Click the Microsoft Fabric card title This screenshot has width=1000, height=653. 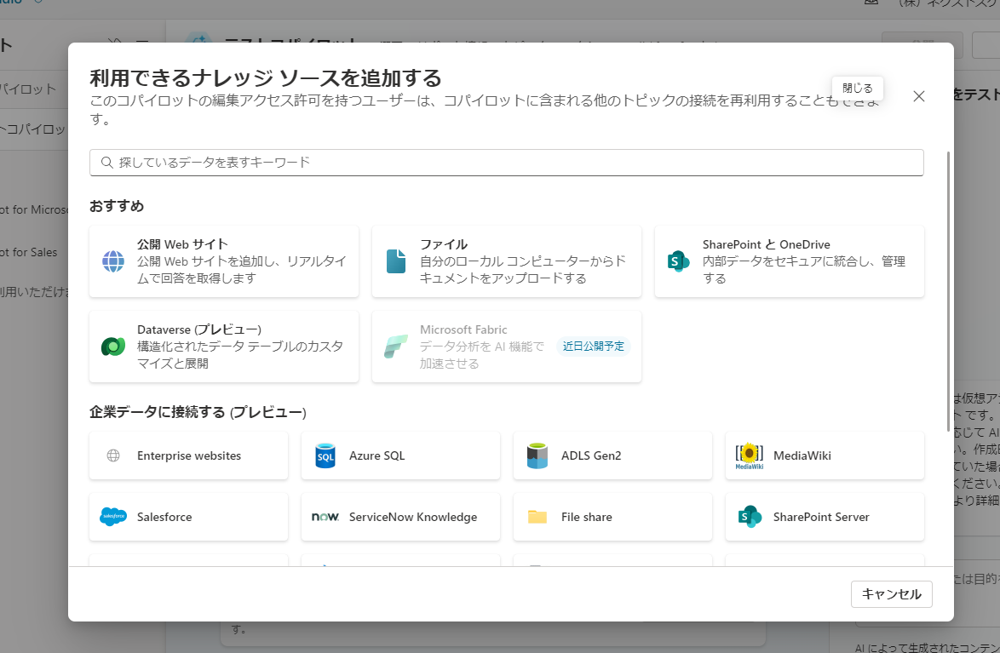(x=463, y=329)
